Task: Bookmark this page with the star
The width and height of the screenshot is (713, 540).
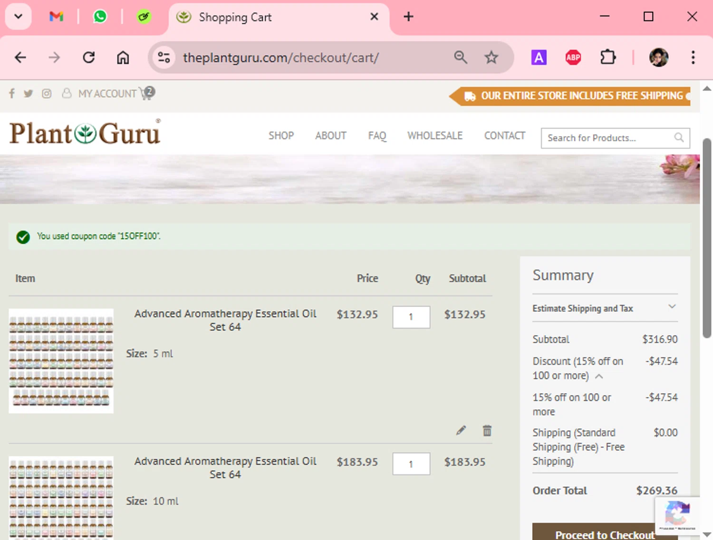Action: 491,58
